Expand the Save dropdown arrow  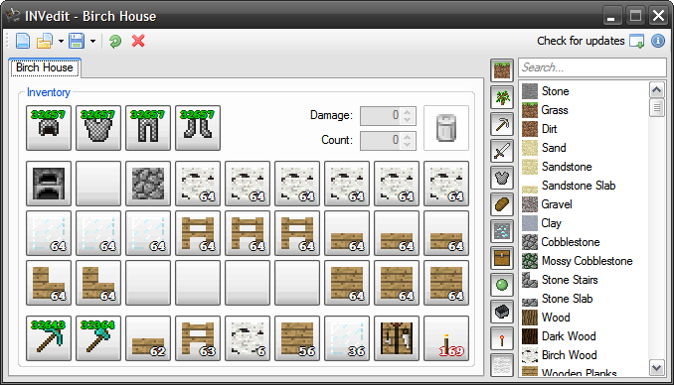point(92,42)
